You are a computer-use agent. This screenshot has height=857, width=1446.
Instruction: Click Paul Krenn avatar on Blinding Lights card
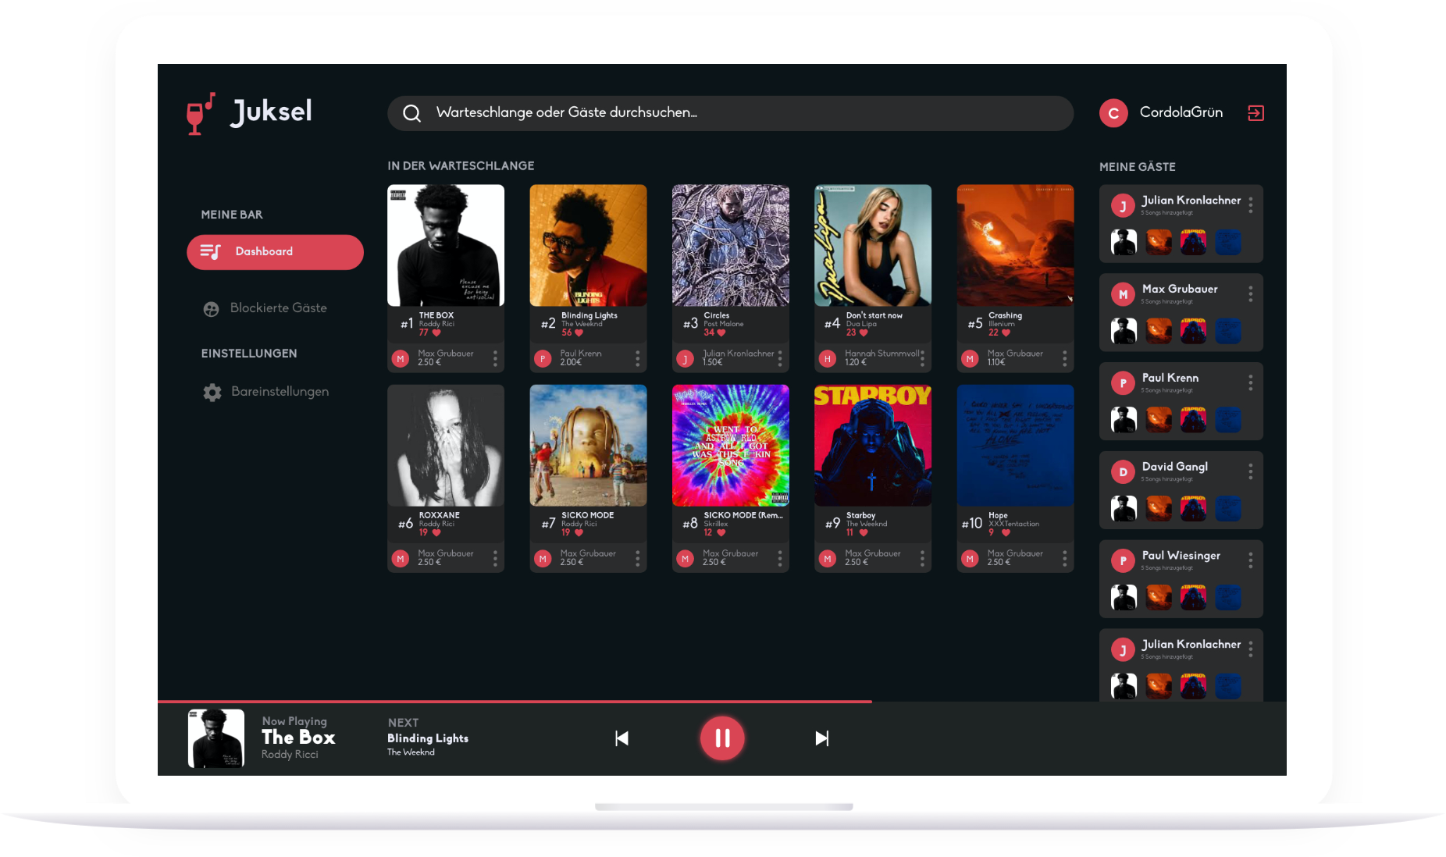point(543,359)
